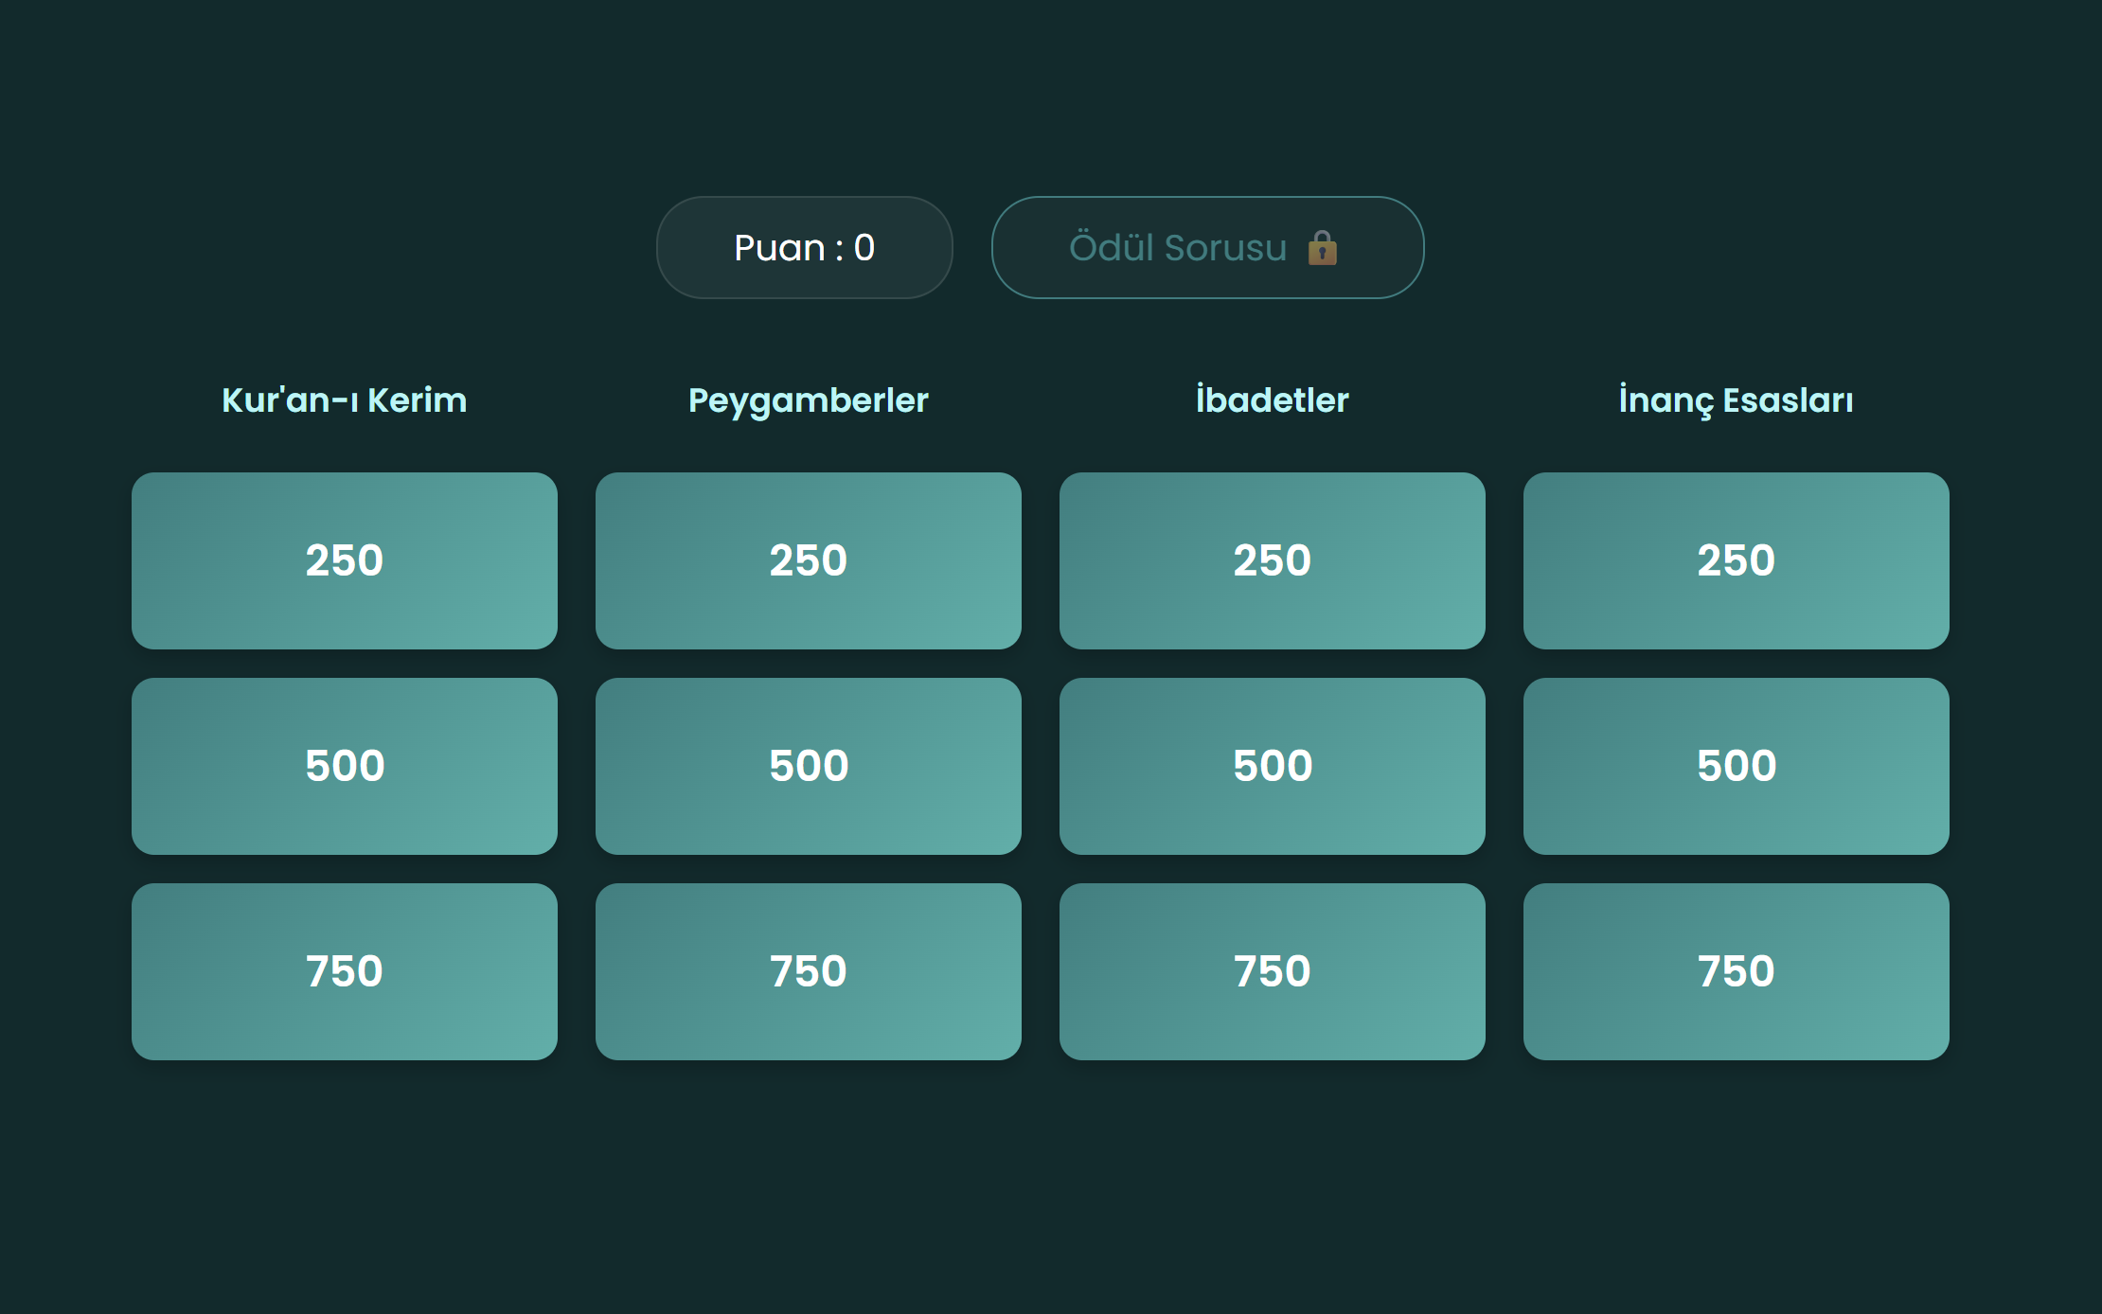This screenshot has width=2102, height=1314.
Task: Open the 500 card under İbadetler
Action: pyautogui.click(x=1273, y=766)
